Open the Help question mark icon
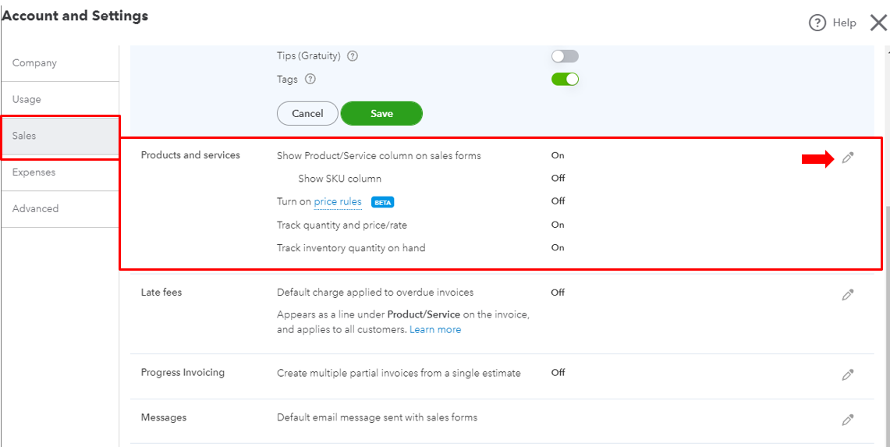Viewport: 890px width, 447px height. coord(817,23)
